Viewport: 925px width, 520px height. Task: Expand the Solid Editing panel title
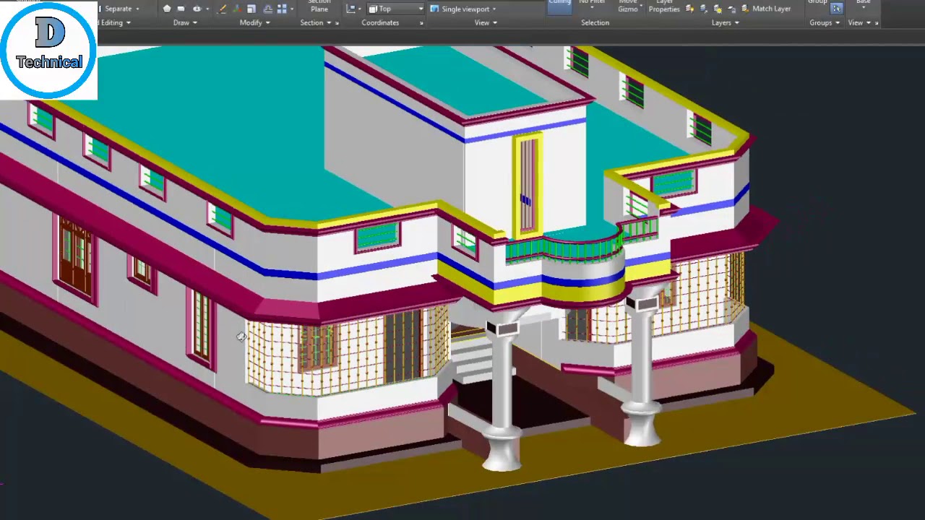tap(113, 22)
